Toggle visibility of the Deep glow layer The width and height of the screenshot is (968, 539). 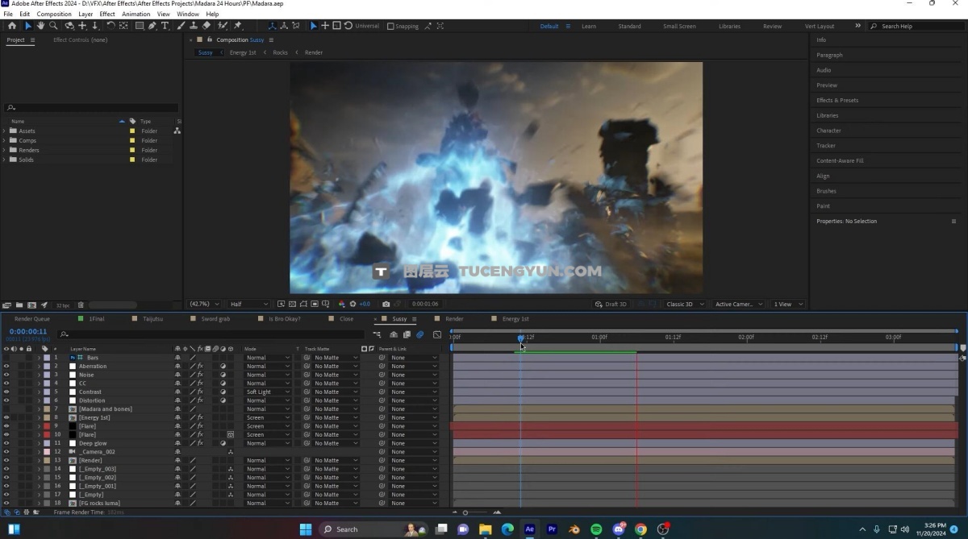6,443
